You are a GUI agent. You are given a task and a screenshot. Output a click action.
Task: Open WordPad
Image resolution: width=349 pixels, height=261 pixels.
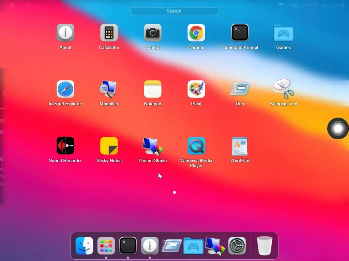[240, 146]
